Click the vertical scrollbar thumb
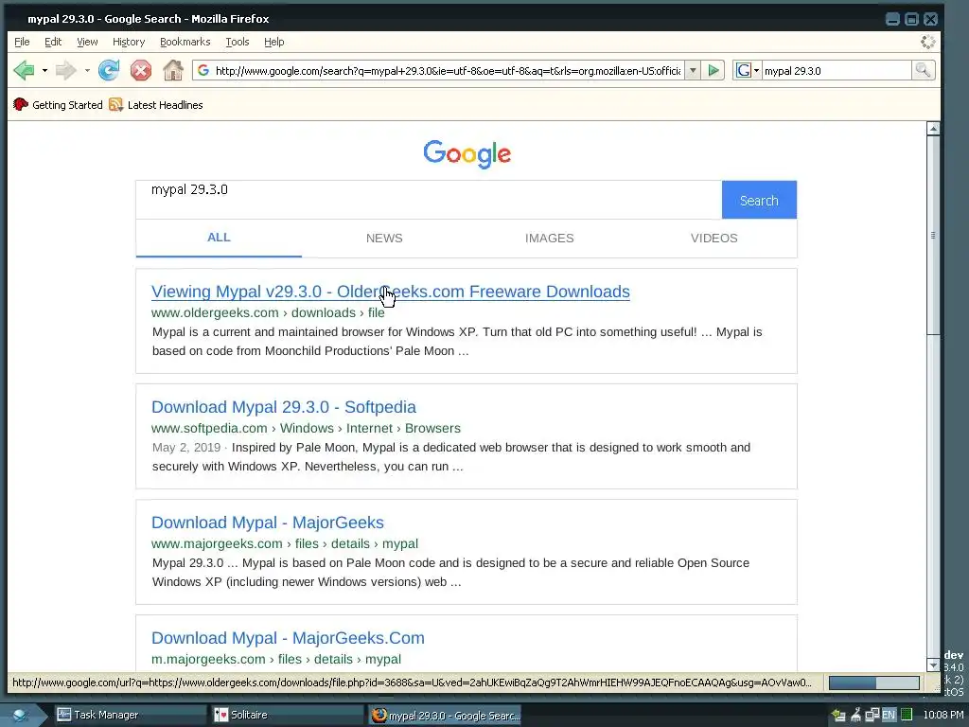 tap(933, 235)
